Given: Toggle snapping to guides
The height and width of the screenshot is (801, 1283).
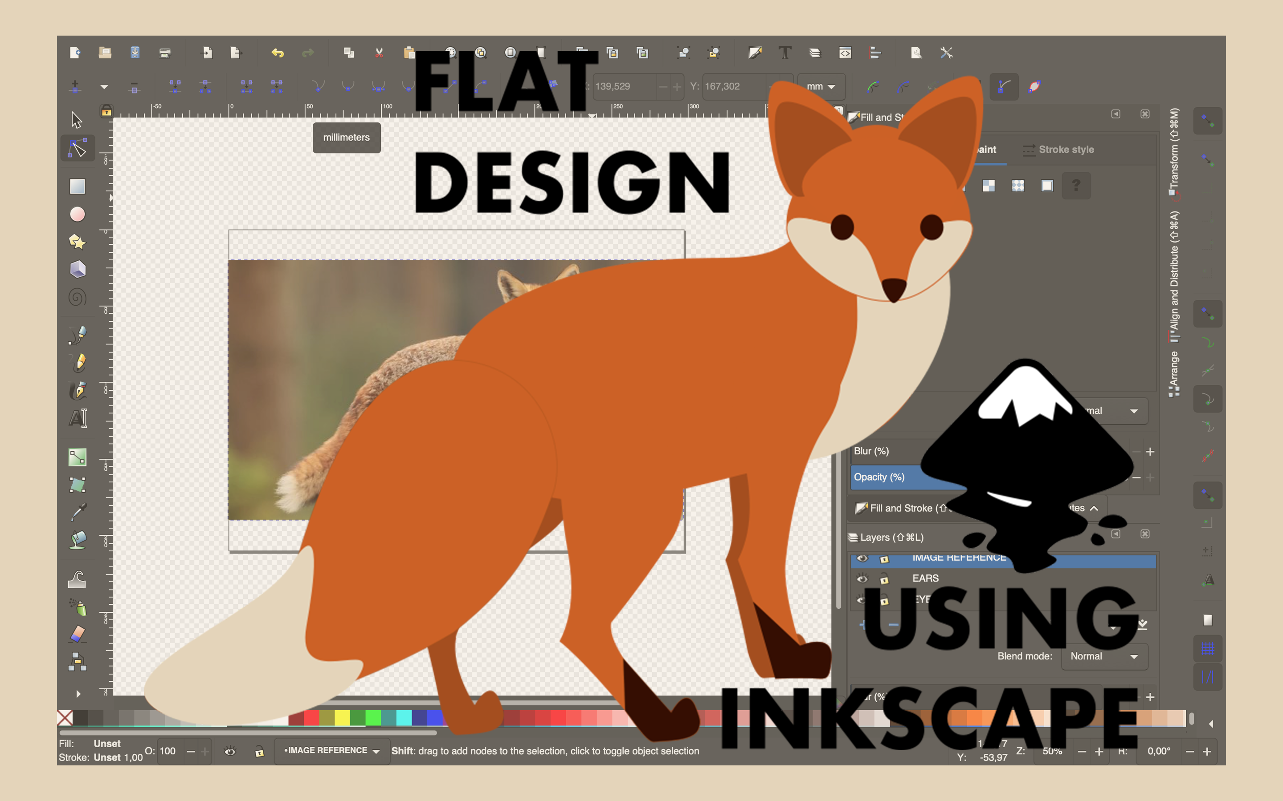Looking at the screenshot, I should point(1207,676).
